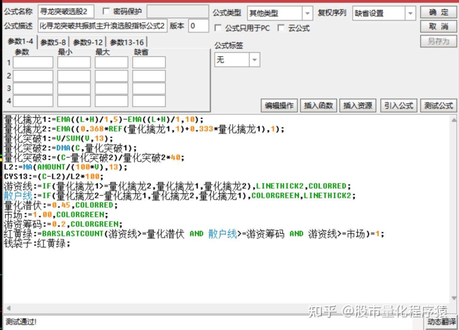This screenshot has width=459, height=330.
Task: Click the disabled 另存为 button
Action: [x=438, y=41]
